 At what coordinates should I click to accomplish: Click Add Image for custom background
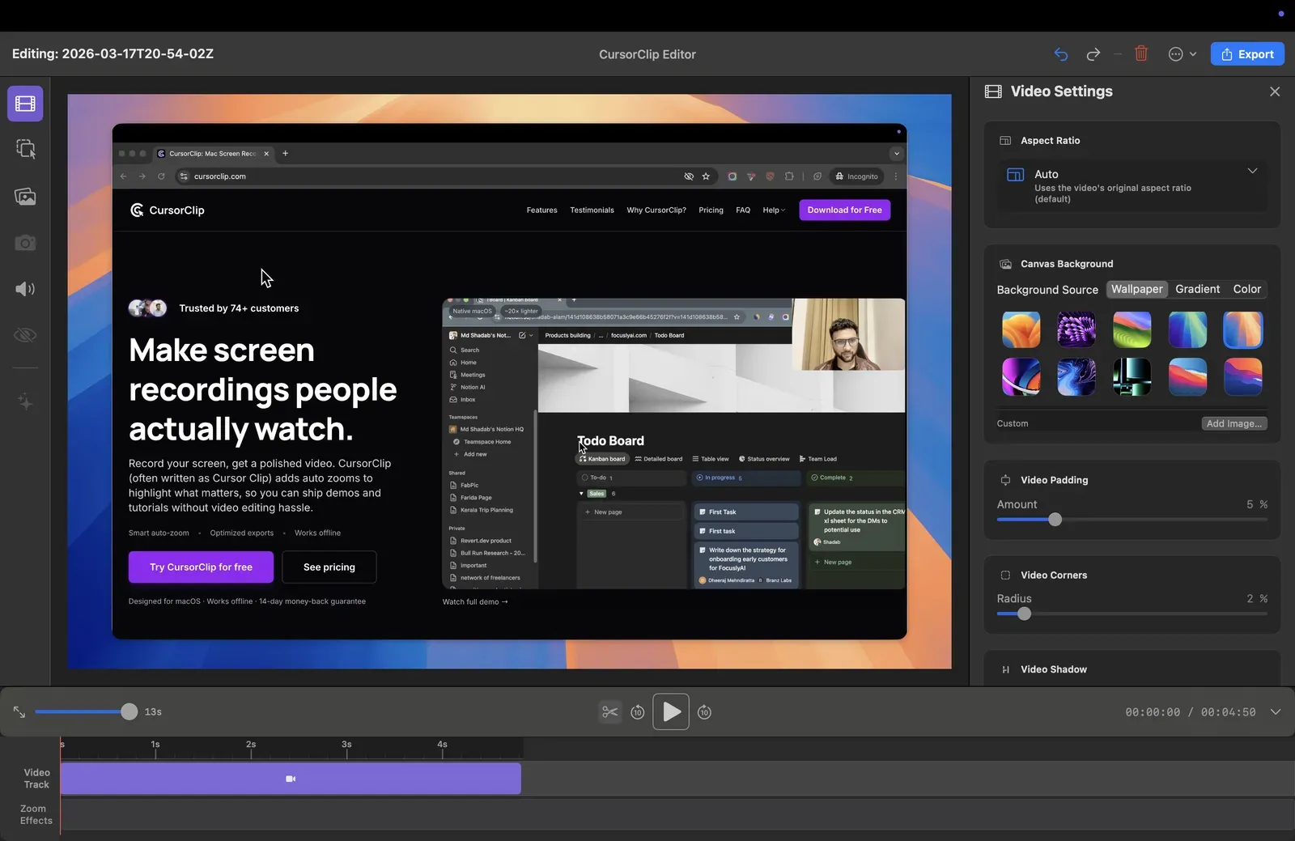(x=1233, y=423)
